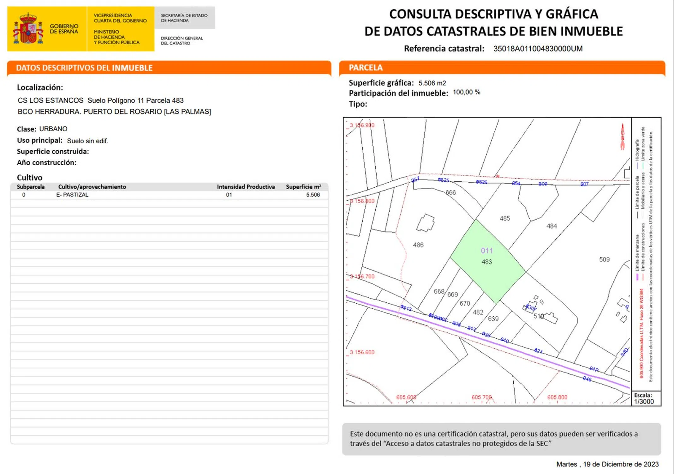Click the address line CS LOS ESTANCOS

pos(101,100)
